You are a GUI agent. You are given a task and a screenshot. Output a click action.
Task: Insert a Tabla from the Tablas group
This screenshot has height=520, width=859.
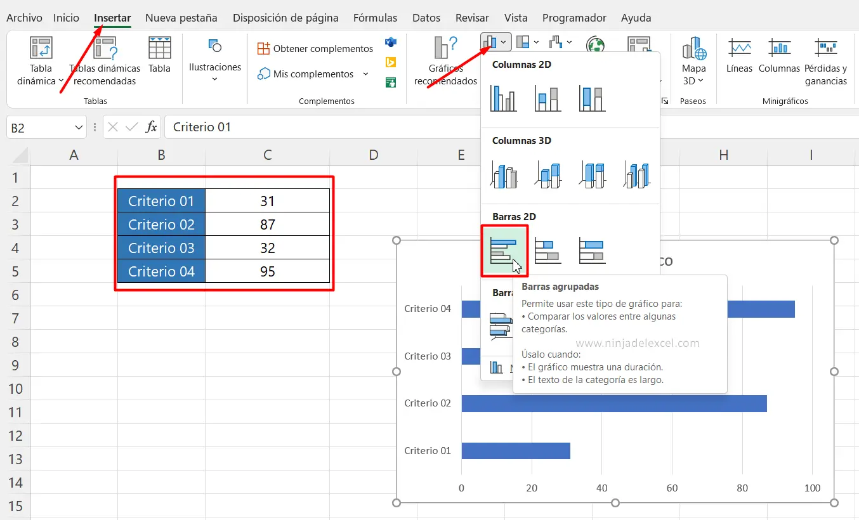[160, 55]
